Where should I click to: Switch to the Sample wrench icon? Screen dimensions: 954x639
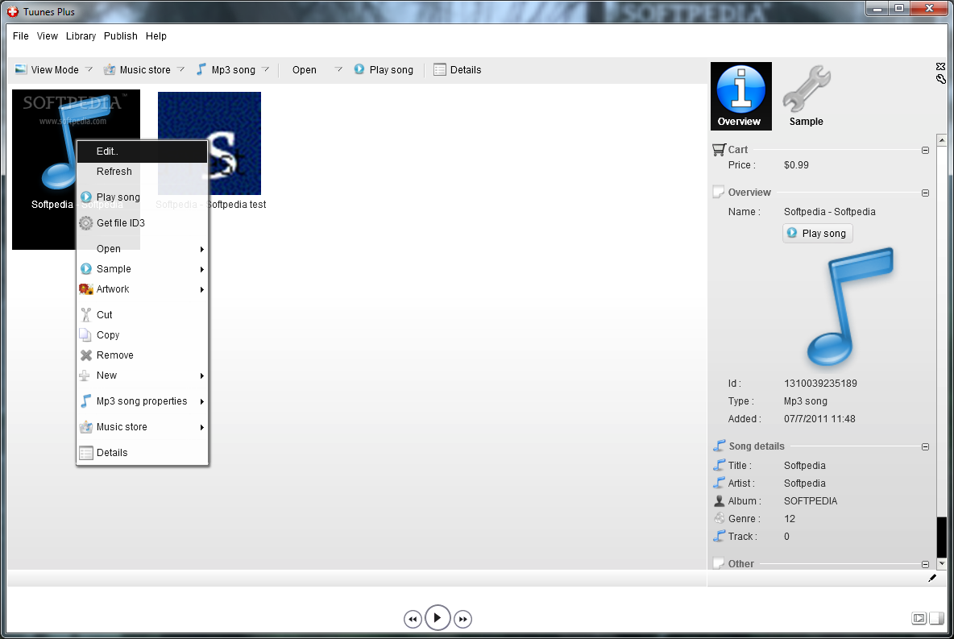[x=807, y=96]
